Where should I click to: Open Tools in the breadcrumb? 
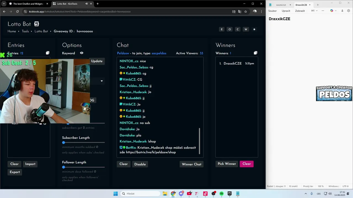pyautogui.click(x=25, y=31)
